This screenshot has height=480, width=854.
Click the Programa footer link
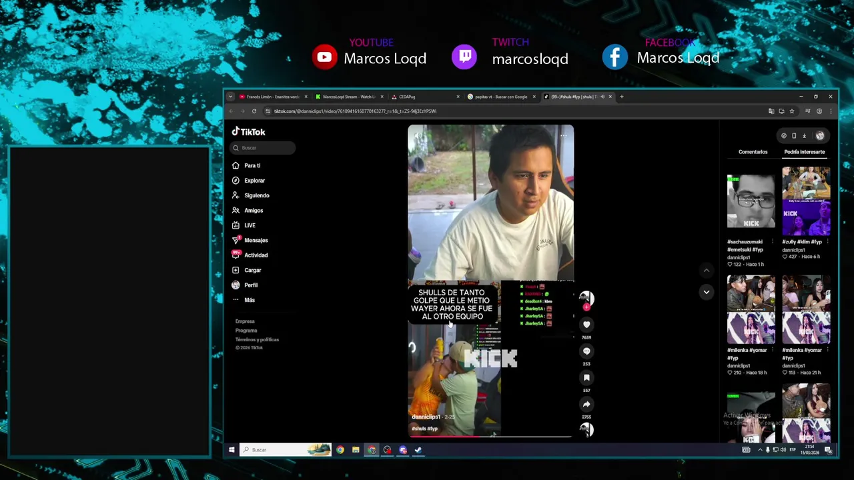click(246, 331)
